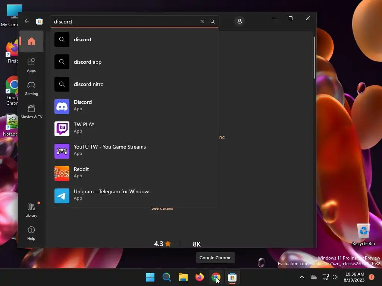
Task: Select the 'discord nitro' suggestion
Action: click(x=134, y=84)
